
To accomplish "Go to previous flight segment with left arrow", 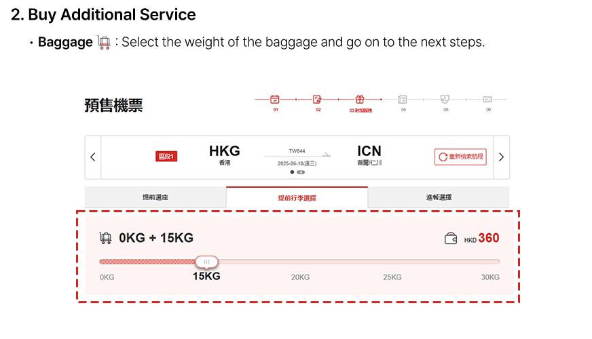I will [93, 157].
